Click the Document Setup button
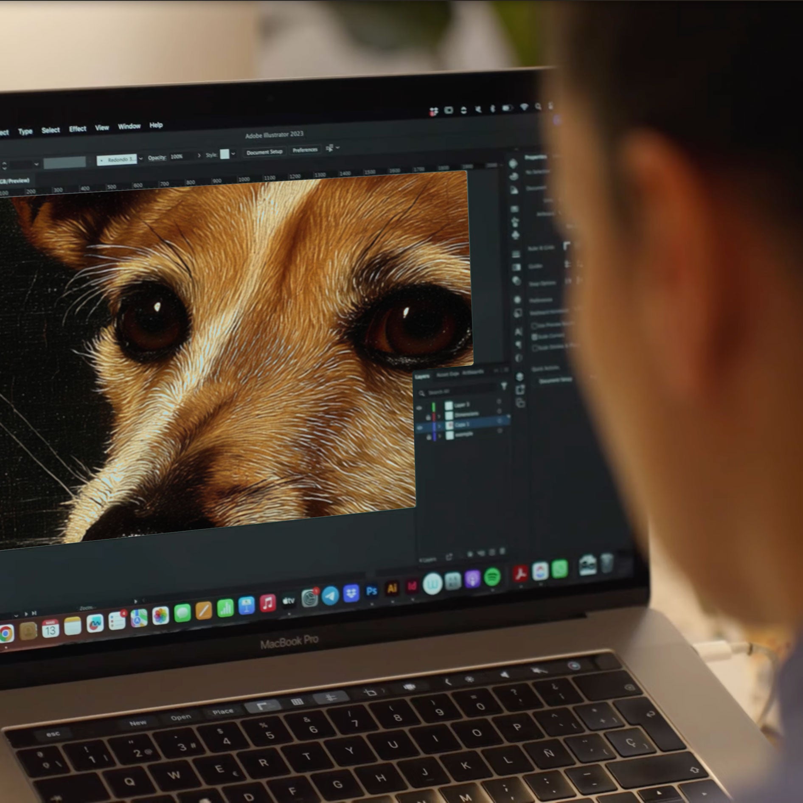803x803 pixels. coord(264,152)
